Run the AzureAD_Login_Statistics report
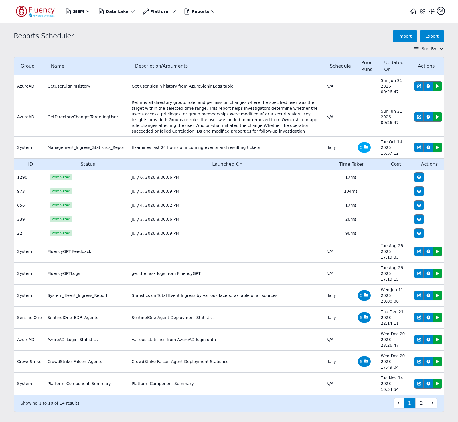458x422 pixels. (437, 340)
